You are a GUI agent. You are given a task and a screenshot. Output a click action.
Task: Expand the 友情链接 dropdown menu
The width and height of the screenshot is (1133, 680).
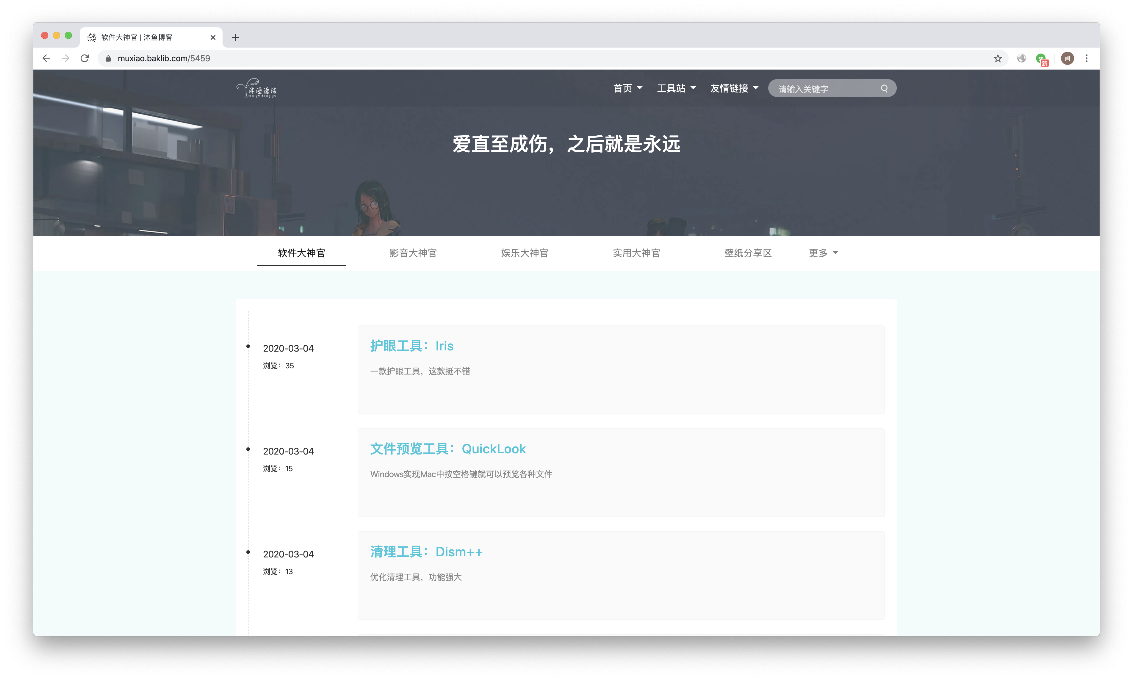tap(734, 88)
